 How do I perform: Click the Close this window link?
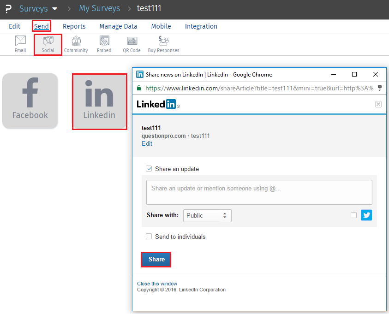[157, 284]
